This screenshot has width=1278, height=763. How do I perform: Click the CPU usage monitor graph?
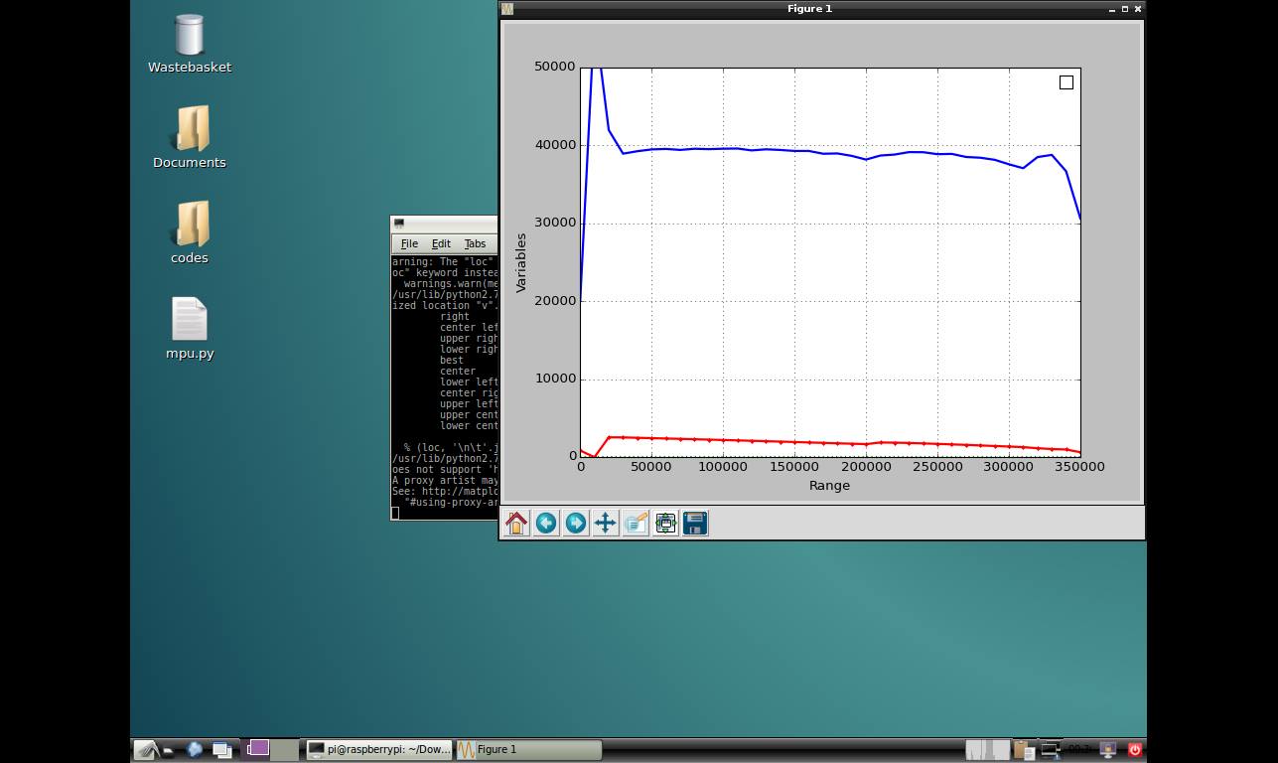tap(988, 749)
